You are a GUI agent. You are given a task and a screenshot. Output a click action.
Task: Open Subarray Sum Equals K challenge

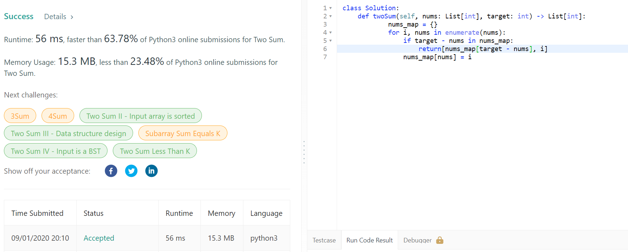point(183,133)
